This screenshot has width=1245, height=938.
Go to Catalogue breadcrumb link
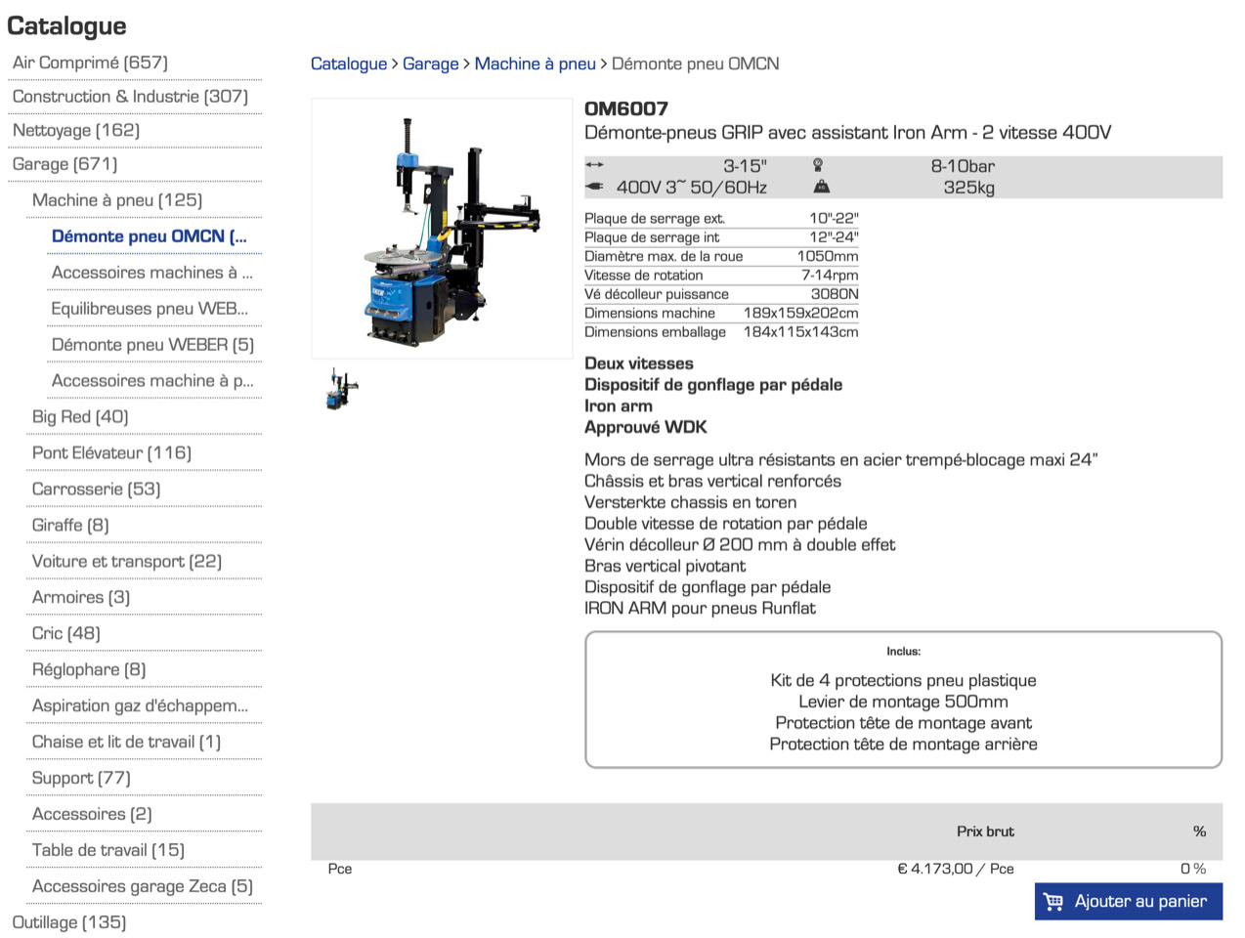tap(349, 64)
